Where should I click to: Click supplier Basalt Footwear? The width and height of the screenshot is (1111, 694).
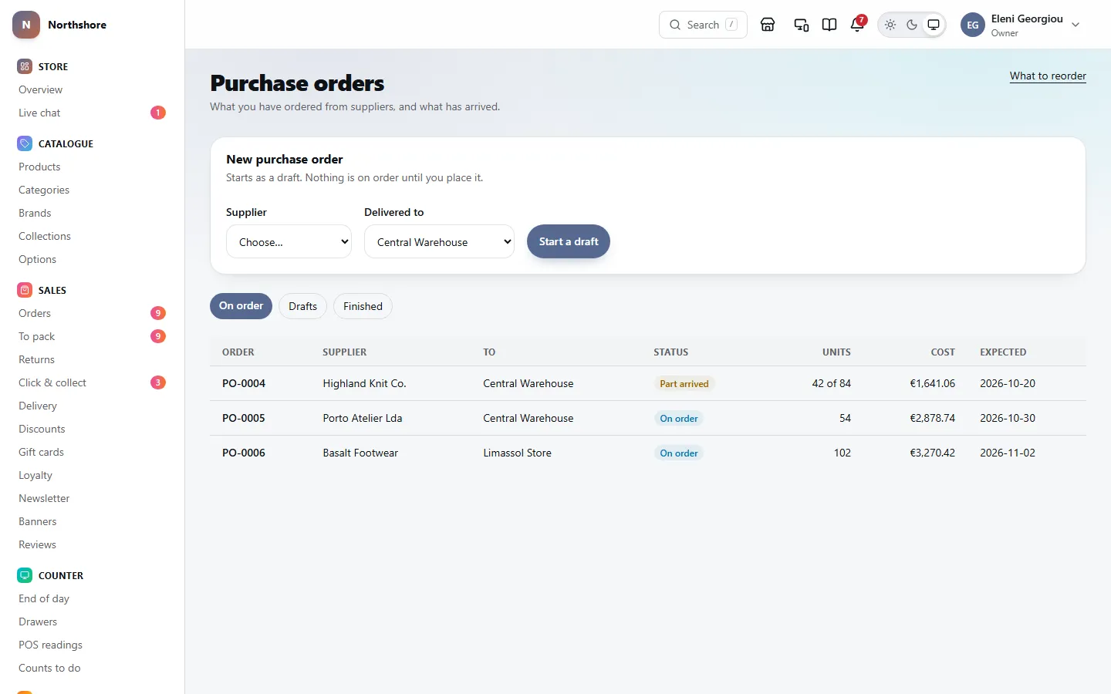pyautogui.click(x=360, y=453)
